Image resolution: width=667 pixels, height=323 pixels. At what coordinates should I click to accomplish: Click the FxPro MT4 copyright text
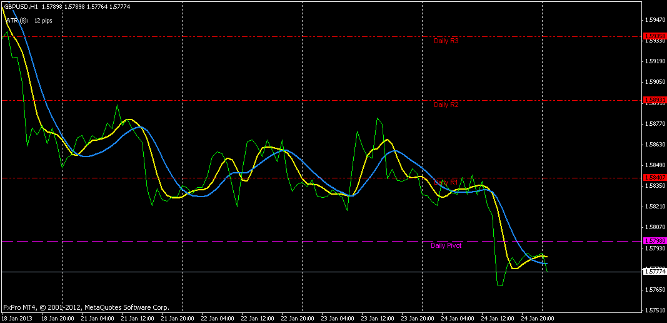pos(86,307)
